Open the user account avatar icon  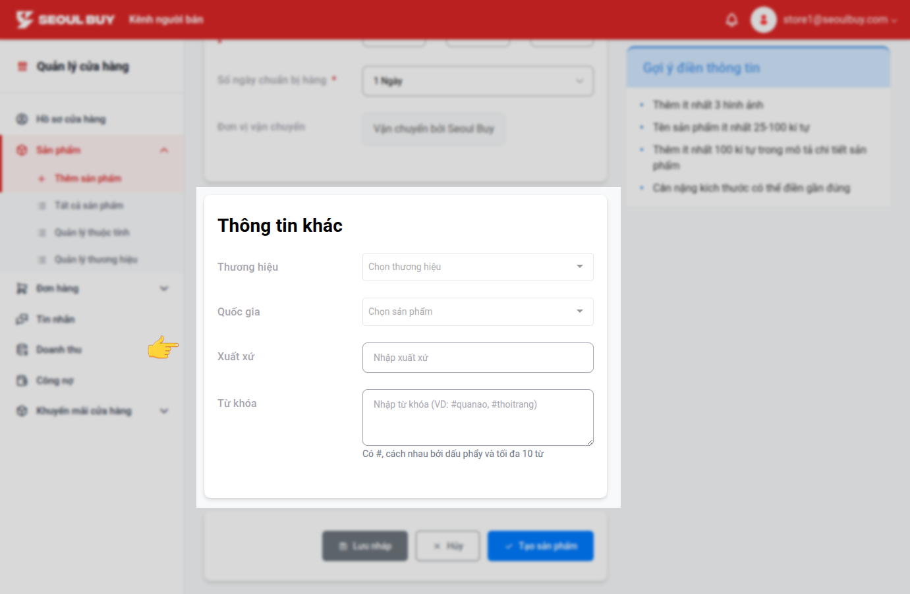(x=763, y=20)
